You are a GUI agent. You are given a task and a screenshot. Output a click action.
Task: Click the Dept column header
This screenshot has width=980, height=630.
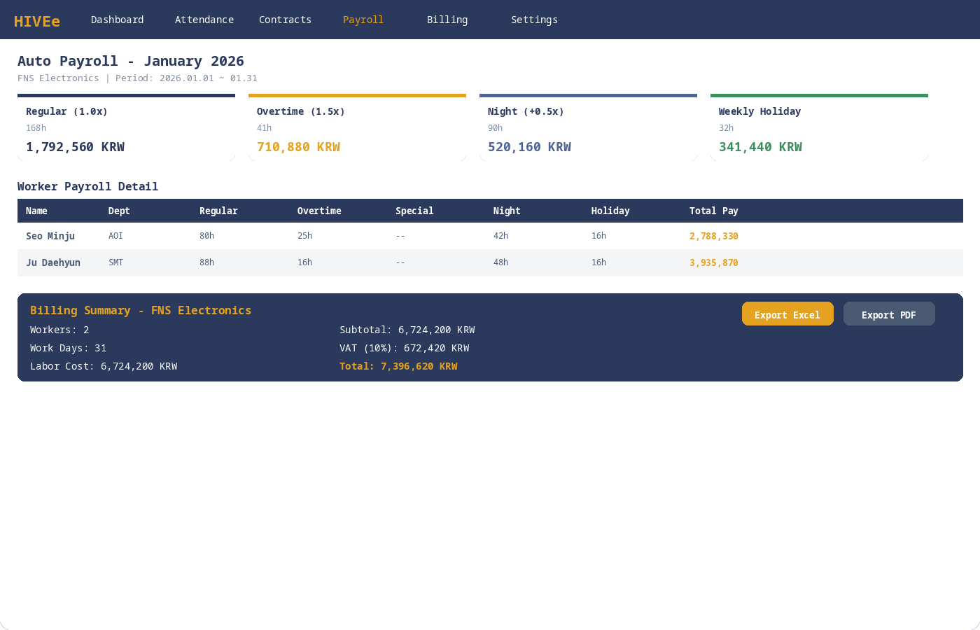pos(119,211)
